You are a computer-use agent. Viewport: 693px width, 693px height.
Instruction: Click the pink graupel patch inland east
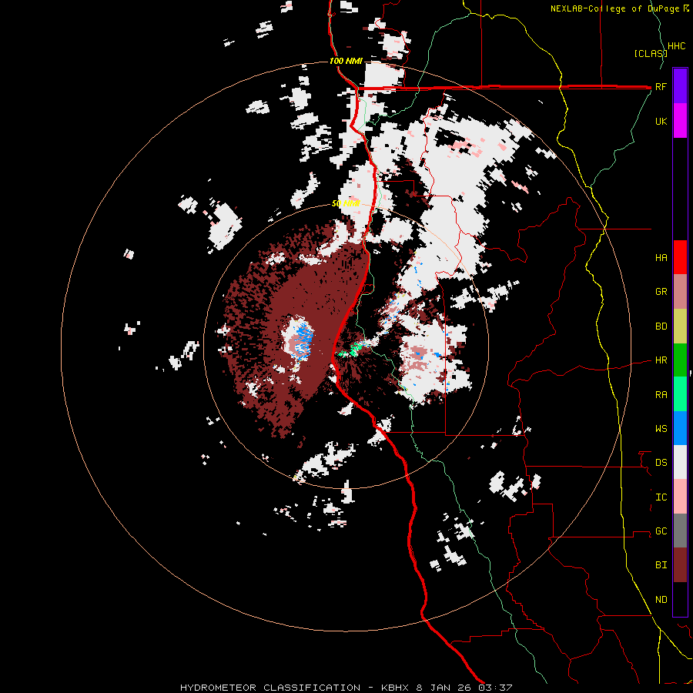coord(417,359)
